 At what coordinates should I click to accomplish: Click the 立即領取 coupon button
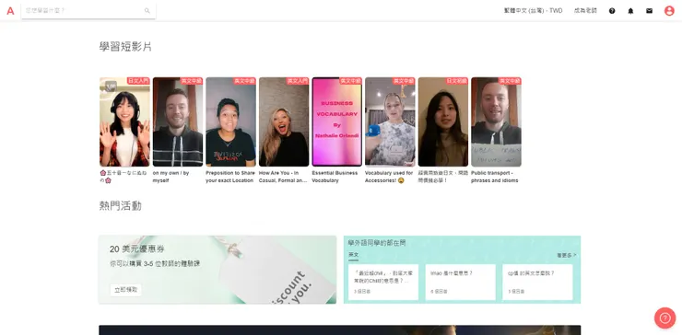[125, 290]
